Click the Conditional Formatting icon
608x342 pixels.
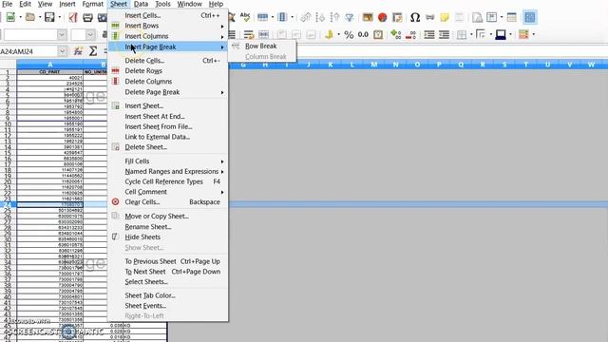[x=523, y=34]
